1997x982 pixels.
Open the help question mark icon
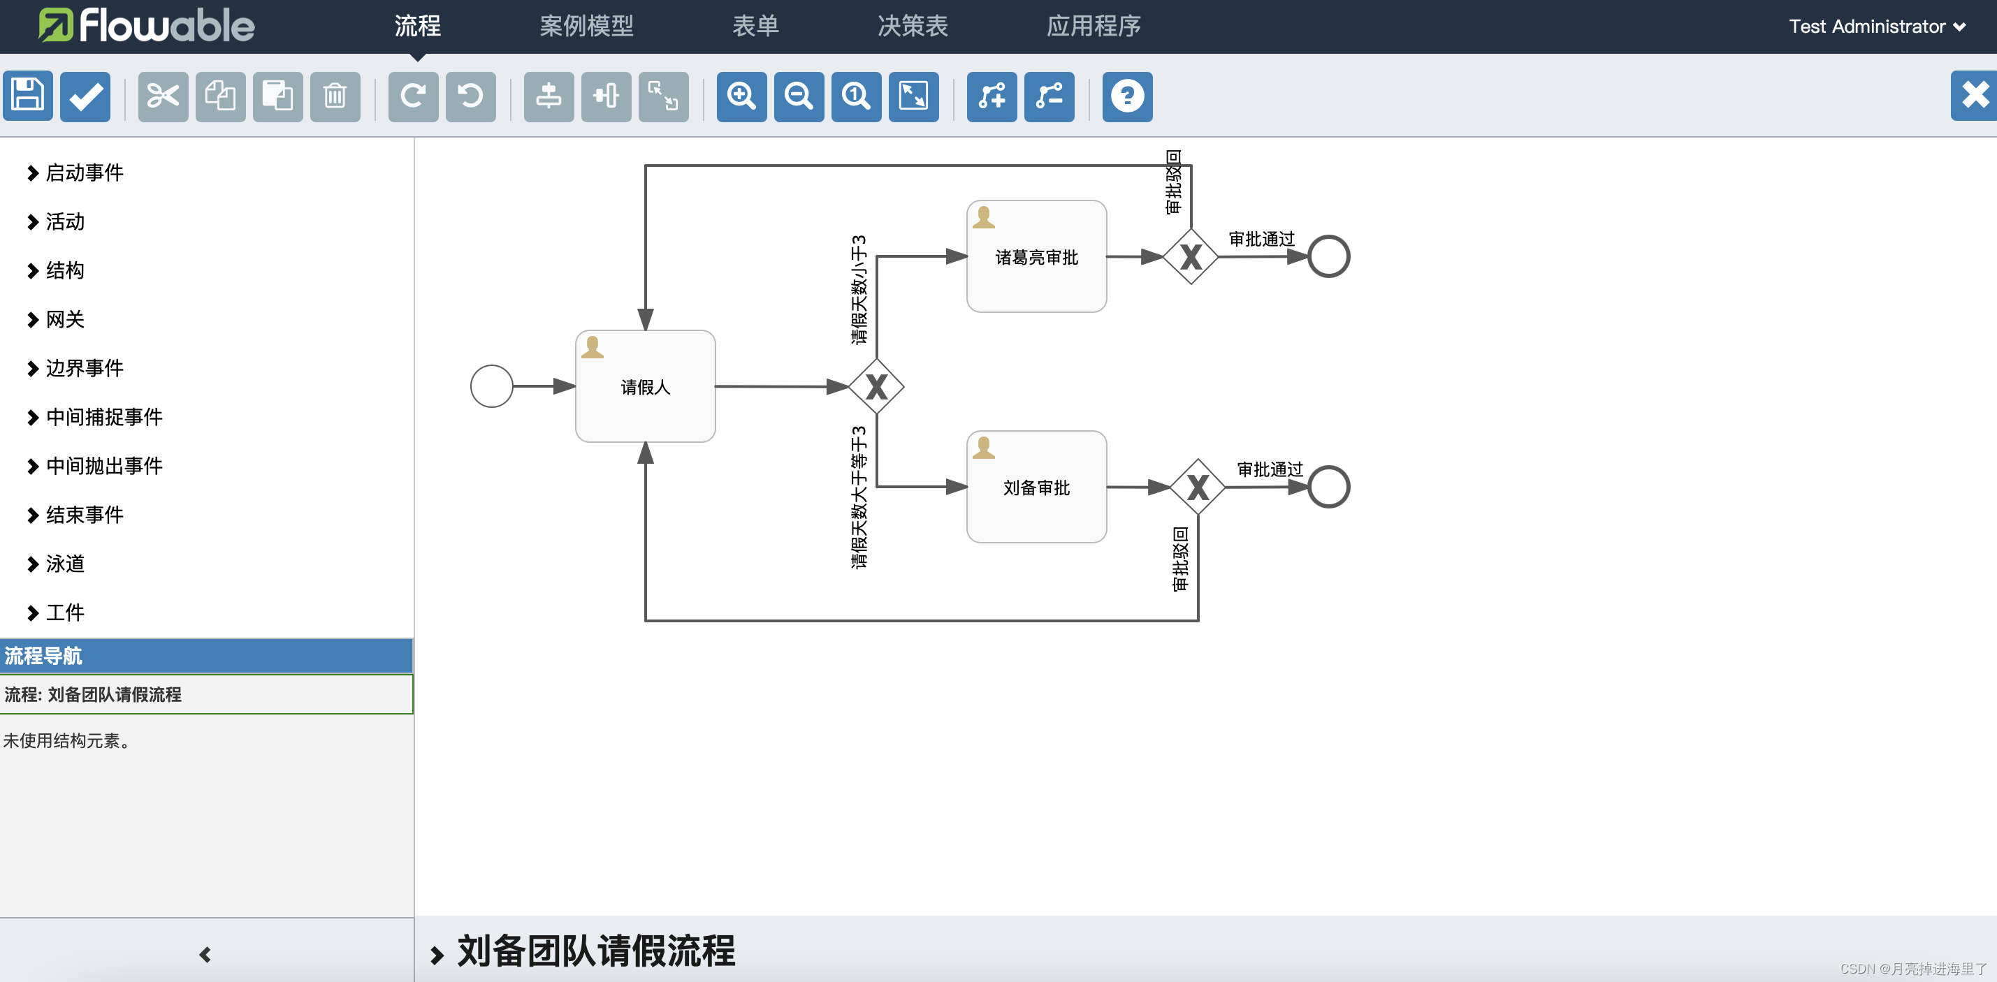point(1128,96)
